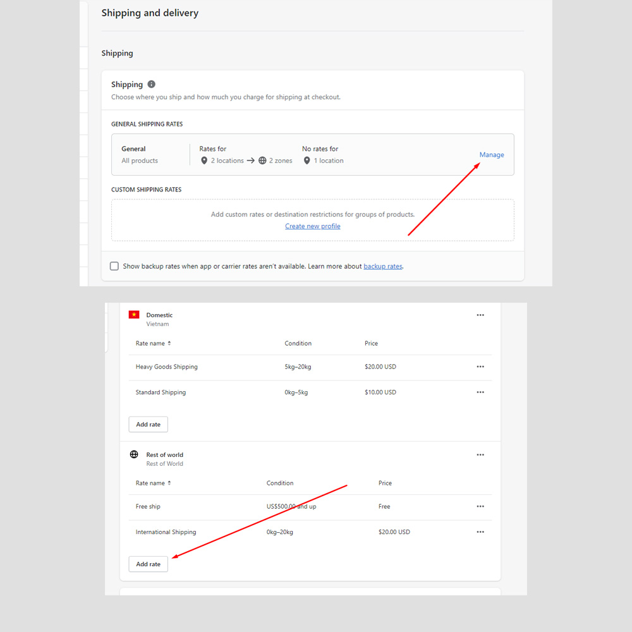Click the Vietnam flag icon
Image resolution: width=632 pixels, height=632 pixels.
coord(134,315)
